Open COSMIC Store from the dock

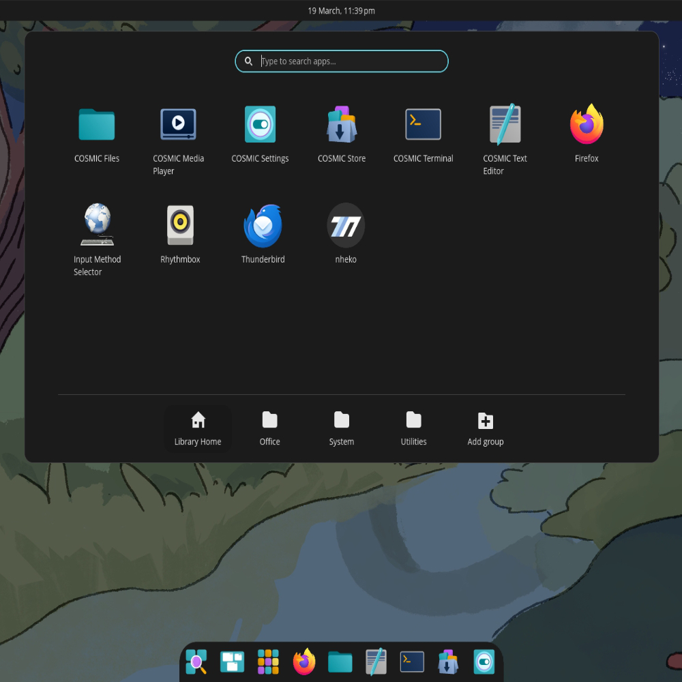pos(448,662)
